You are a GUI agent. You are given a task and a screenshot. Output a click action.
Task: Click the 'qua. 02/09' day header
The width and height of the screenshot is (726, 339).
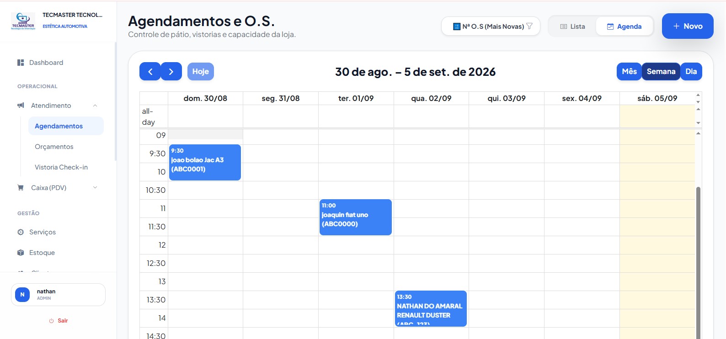[431, 98]
